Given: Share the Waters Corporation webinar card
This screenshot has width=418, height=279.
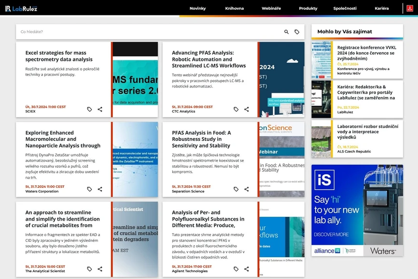Looking at the screenshot, I should click(100, 189).
